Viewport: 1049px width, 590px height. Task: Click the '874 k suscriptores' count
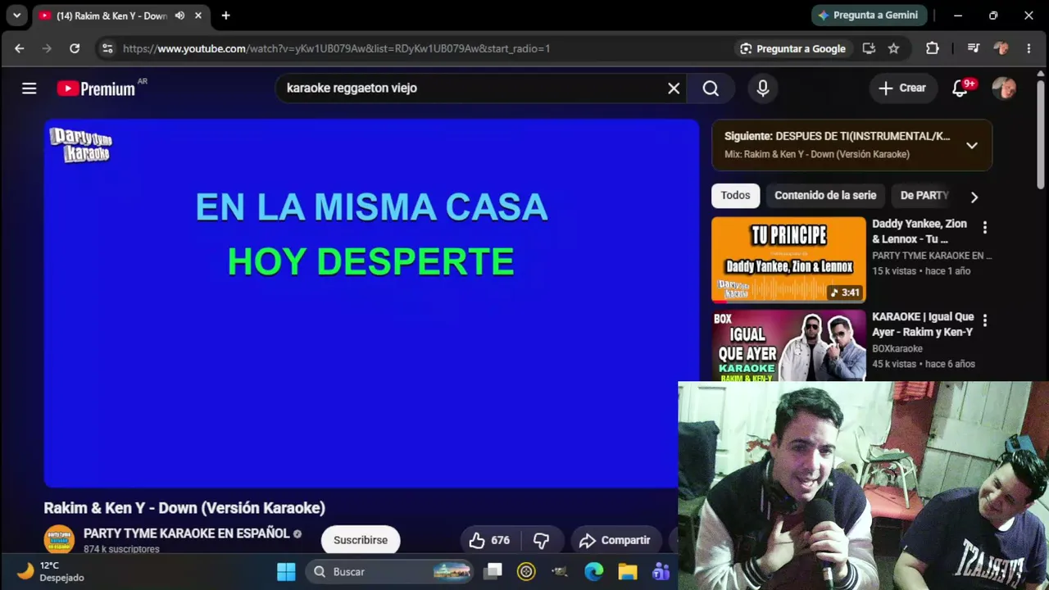[121, 549]
